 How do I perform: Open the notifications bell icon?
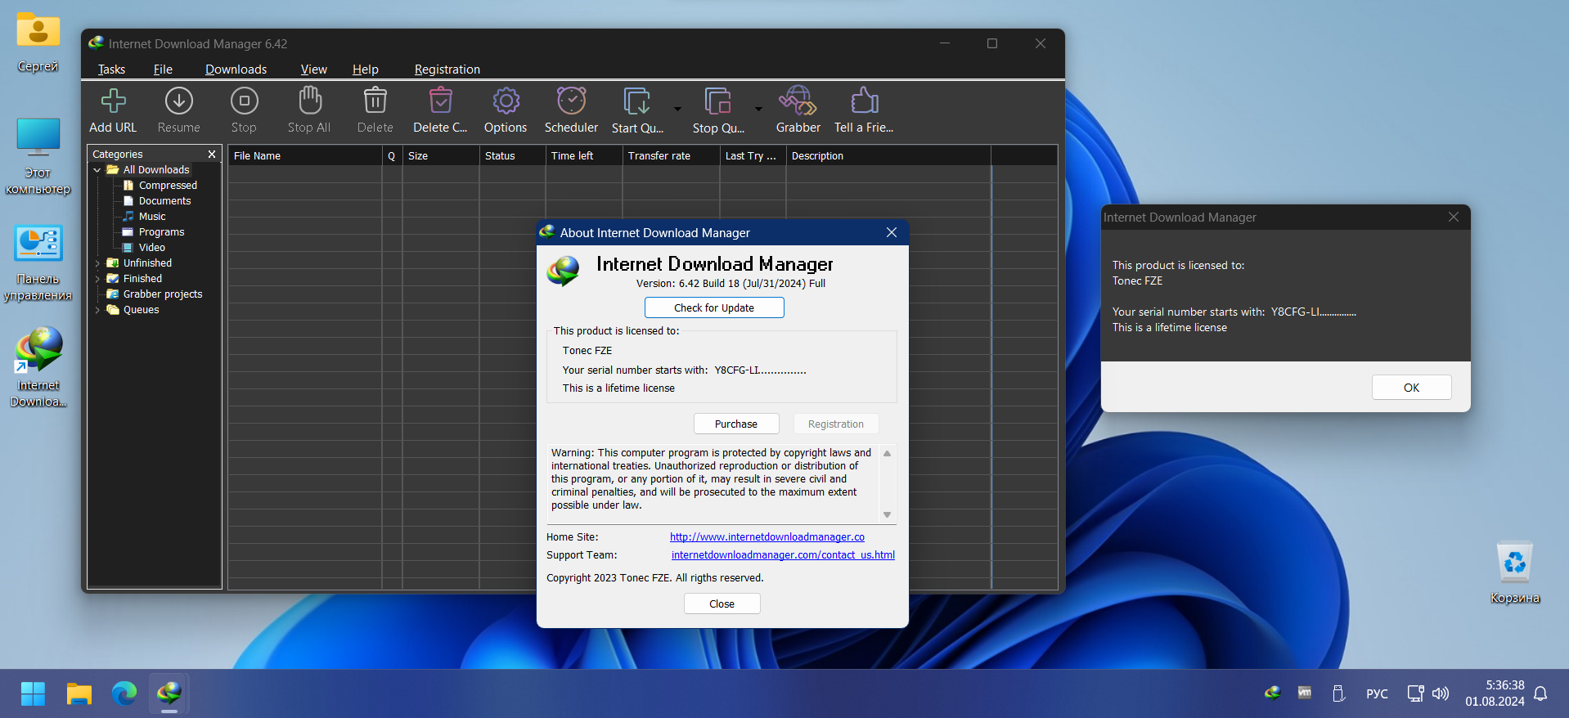pyautogui.click(x=1540, y=693)
